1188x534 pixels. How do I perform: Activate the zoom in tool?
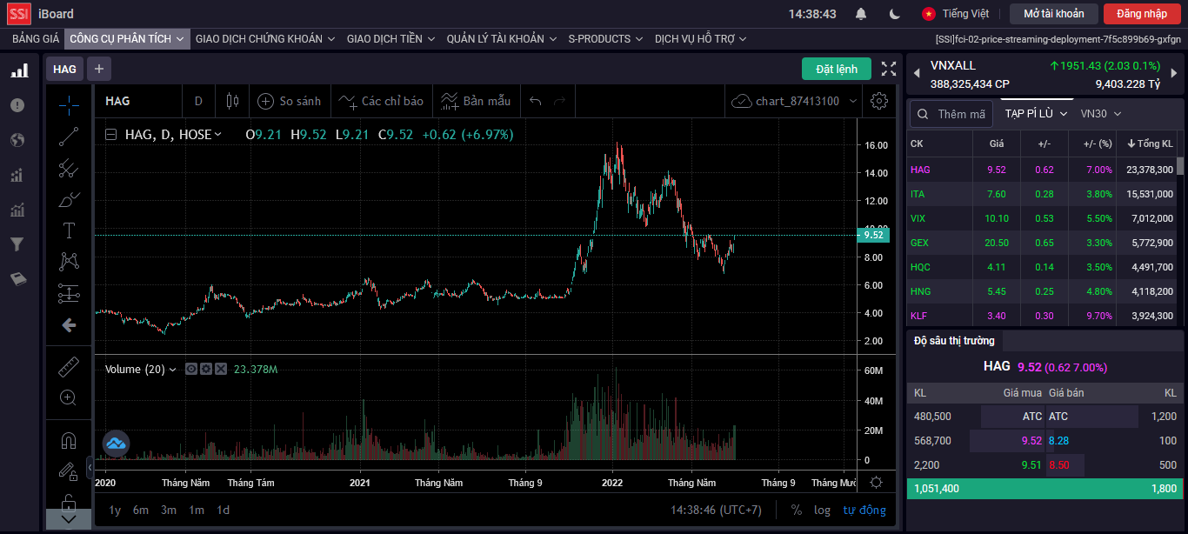[x=69, y=398]
